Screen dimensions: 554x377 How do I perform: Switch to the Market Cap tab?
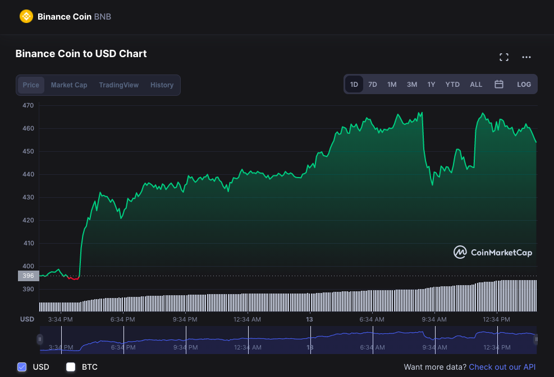click(69, 85)
